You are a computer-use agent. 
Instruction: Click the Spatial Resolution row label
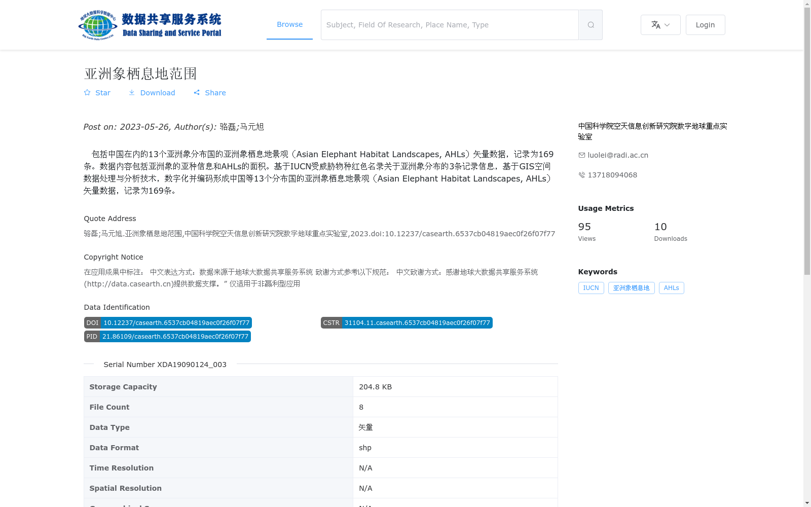point(126,488)
